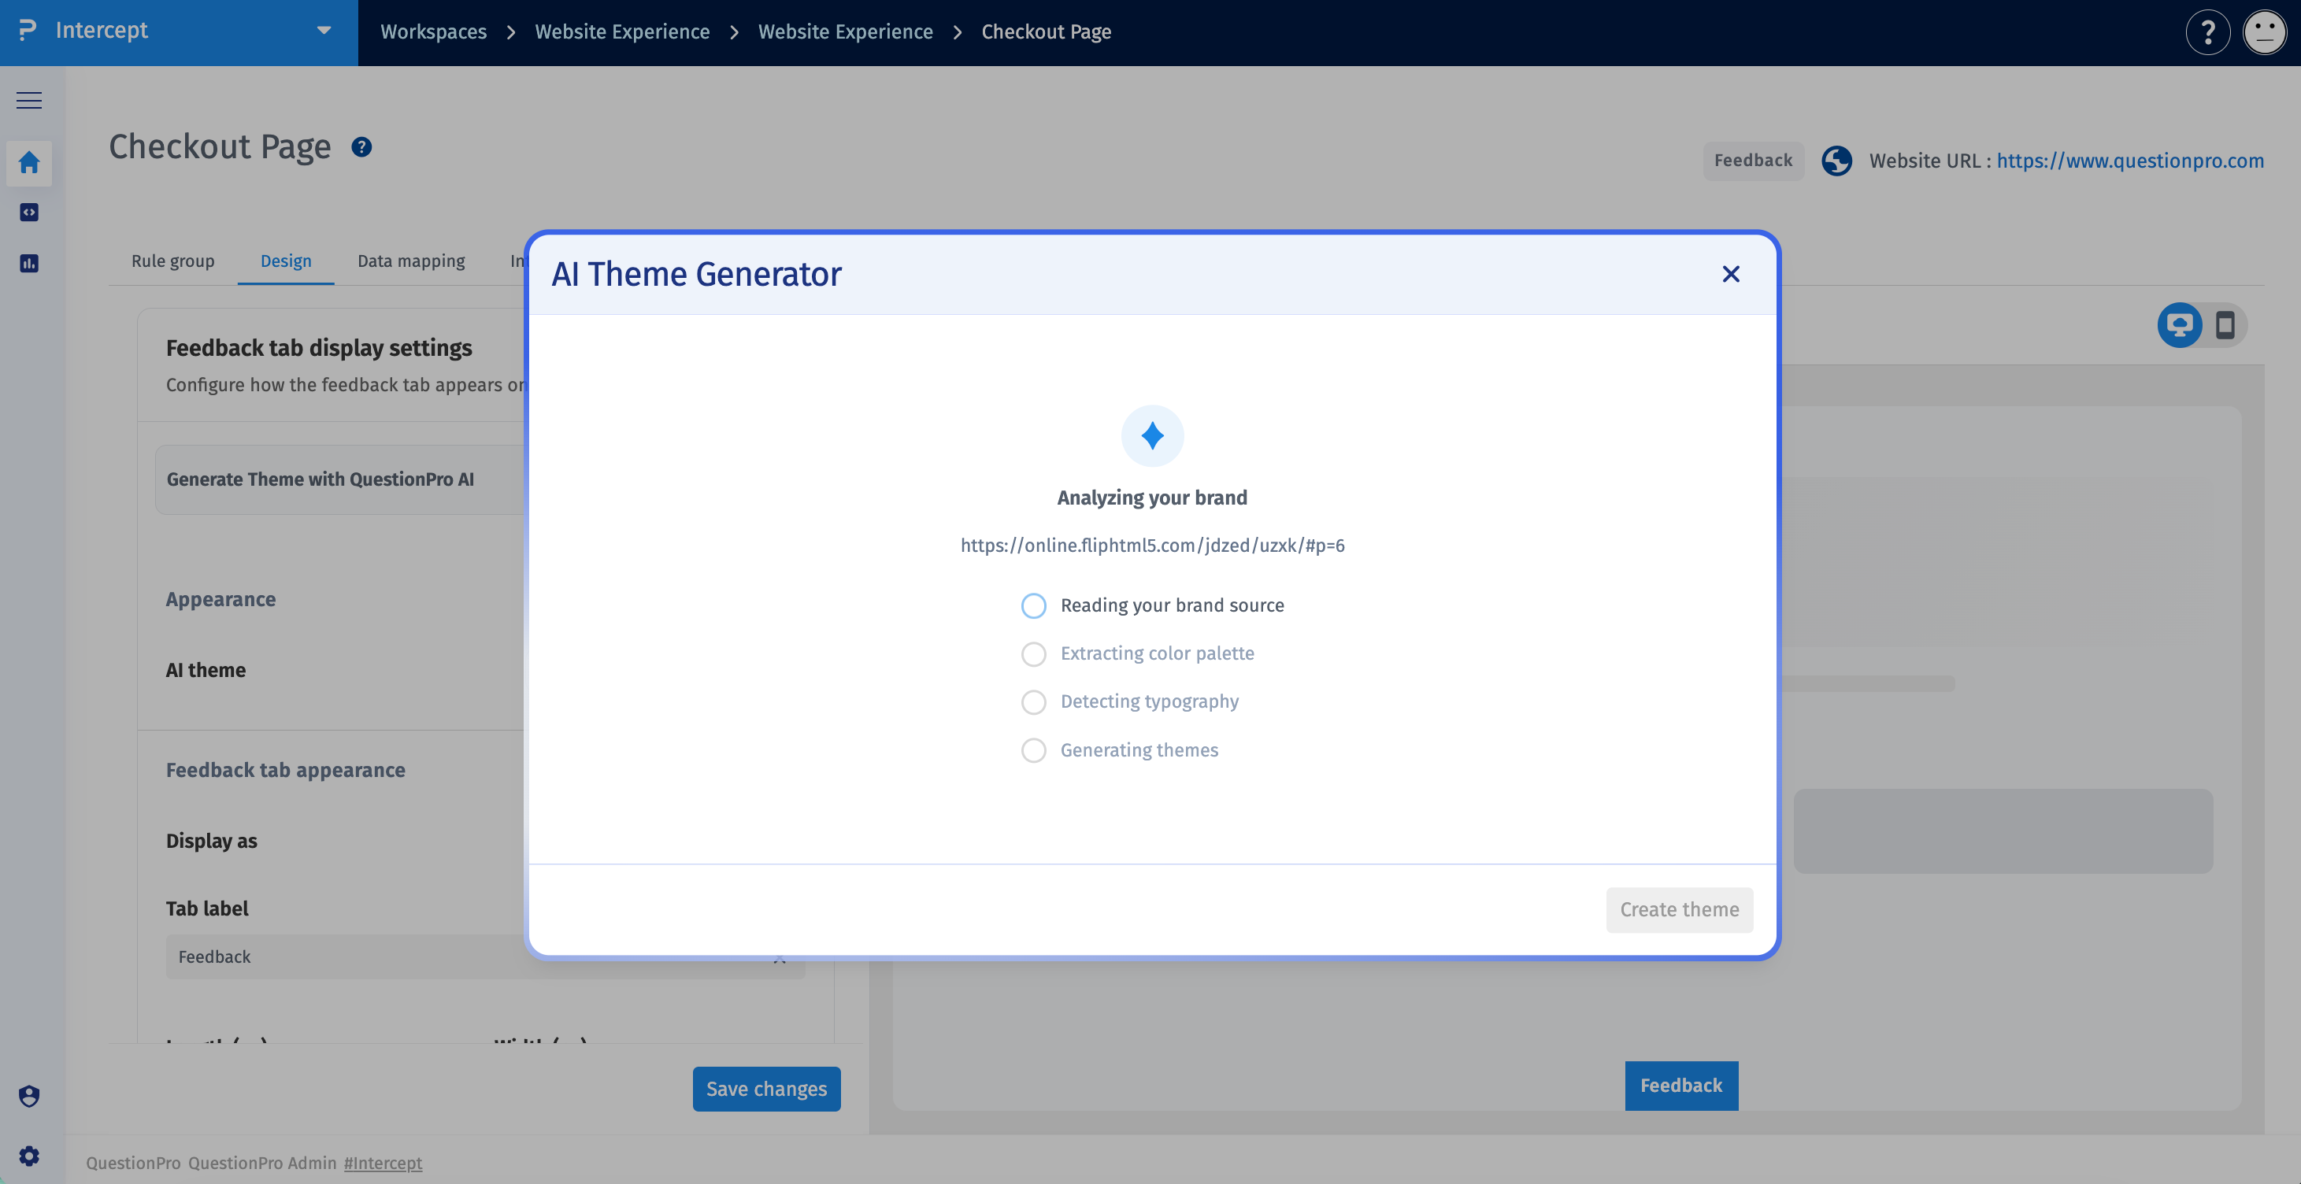Switch preview to desktop view
Image resolution: width=2301 pixels, height=1184 pixels.
tap(2180, 325)
